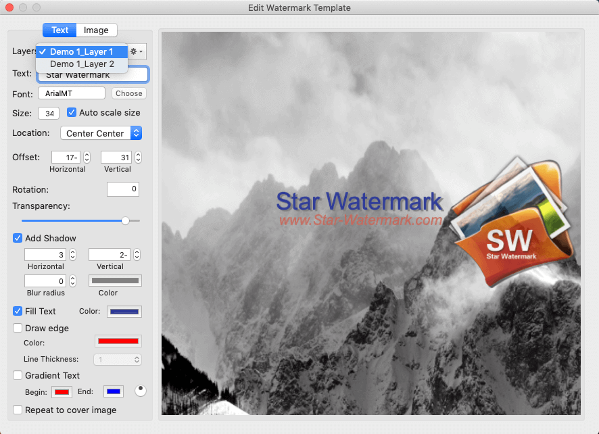Open the red edge Color swatch
The width and height of the screenshot is (599, 434).
click(x=118, y=341)
